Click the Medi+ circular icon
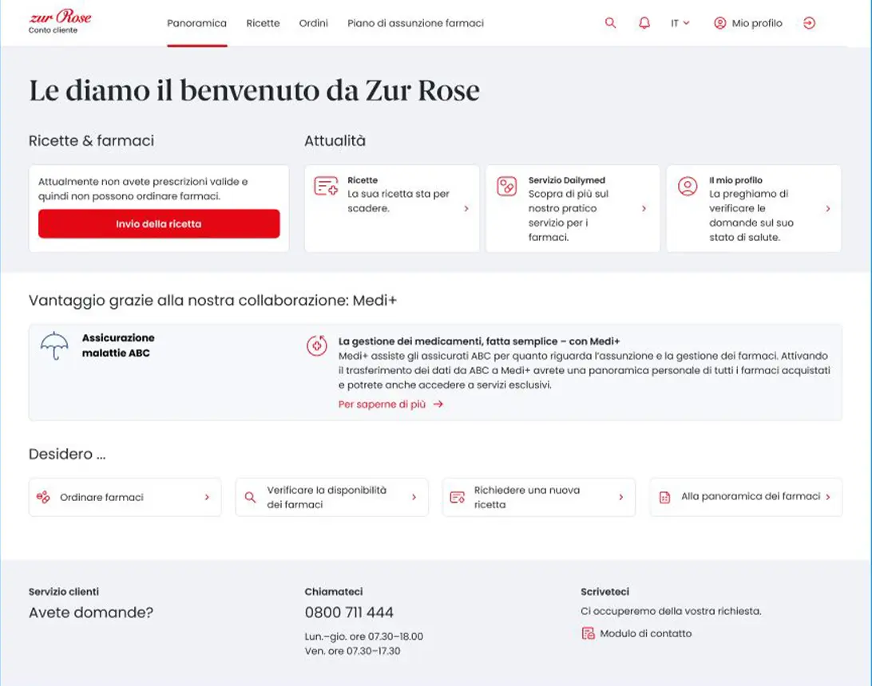872x686 pixels. [x=316, y=345]
